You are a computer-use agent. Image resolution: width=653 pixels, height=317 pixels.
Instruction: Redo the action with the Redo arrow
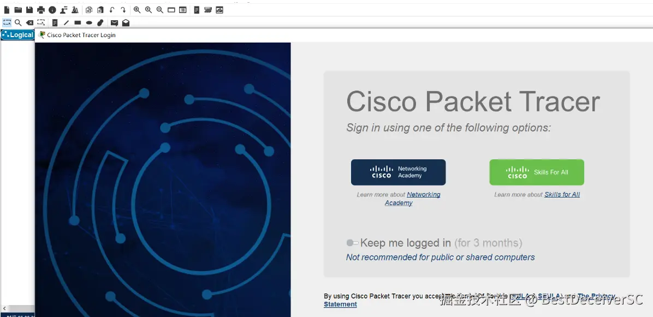[x=123, y=10]
